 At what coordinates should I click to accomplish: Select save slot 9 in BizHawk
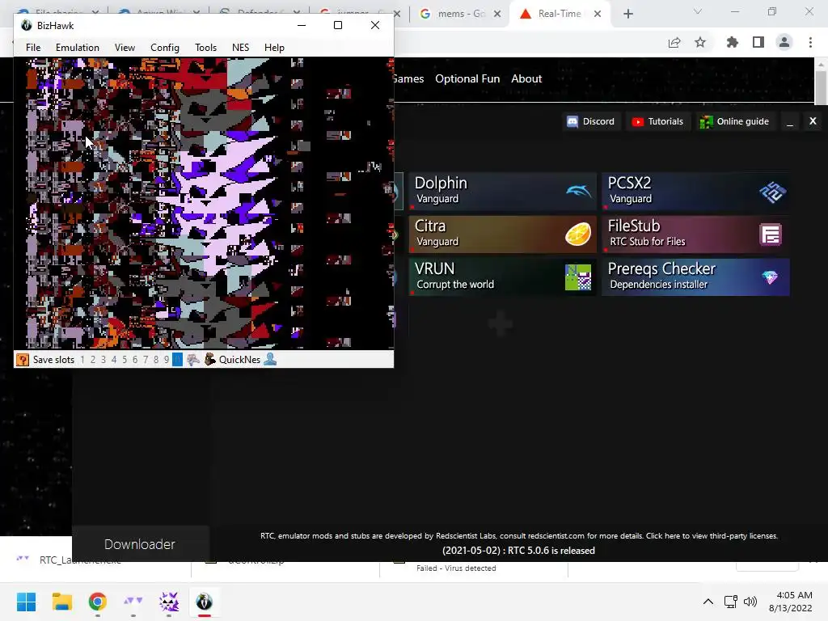point(167,360)
